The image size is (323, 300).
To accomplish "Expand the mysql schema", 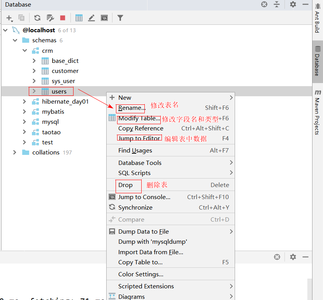I will [x=25, y=121].
